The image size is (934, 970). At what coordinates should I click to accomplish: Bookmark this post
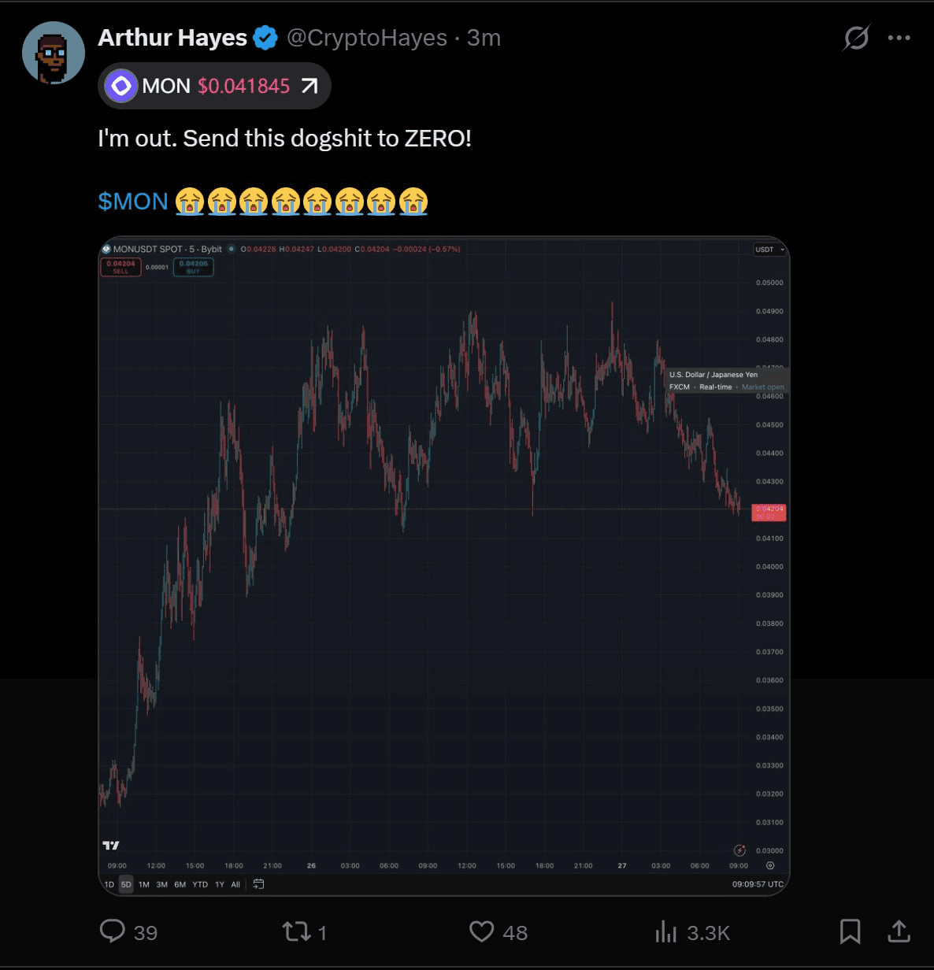(850, 931)
